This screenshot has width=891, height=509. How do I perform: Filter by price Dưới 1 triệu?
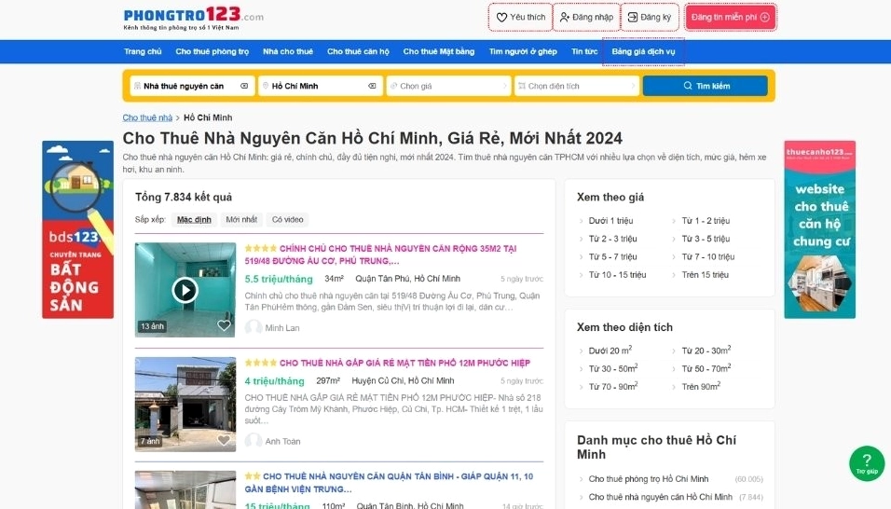pyautogui.click(x=610, y=220)
